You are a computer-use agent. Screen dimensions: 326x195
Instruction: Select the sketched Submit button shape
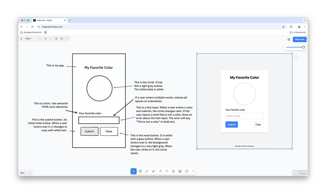click(89, 131)
